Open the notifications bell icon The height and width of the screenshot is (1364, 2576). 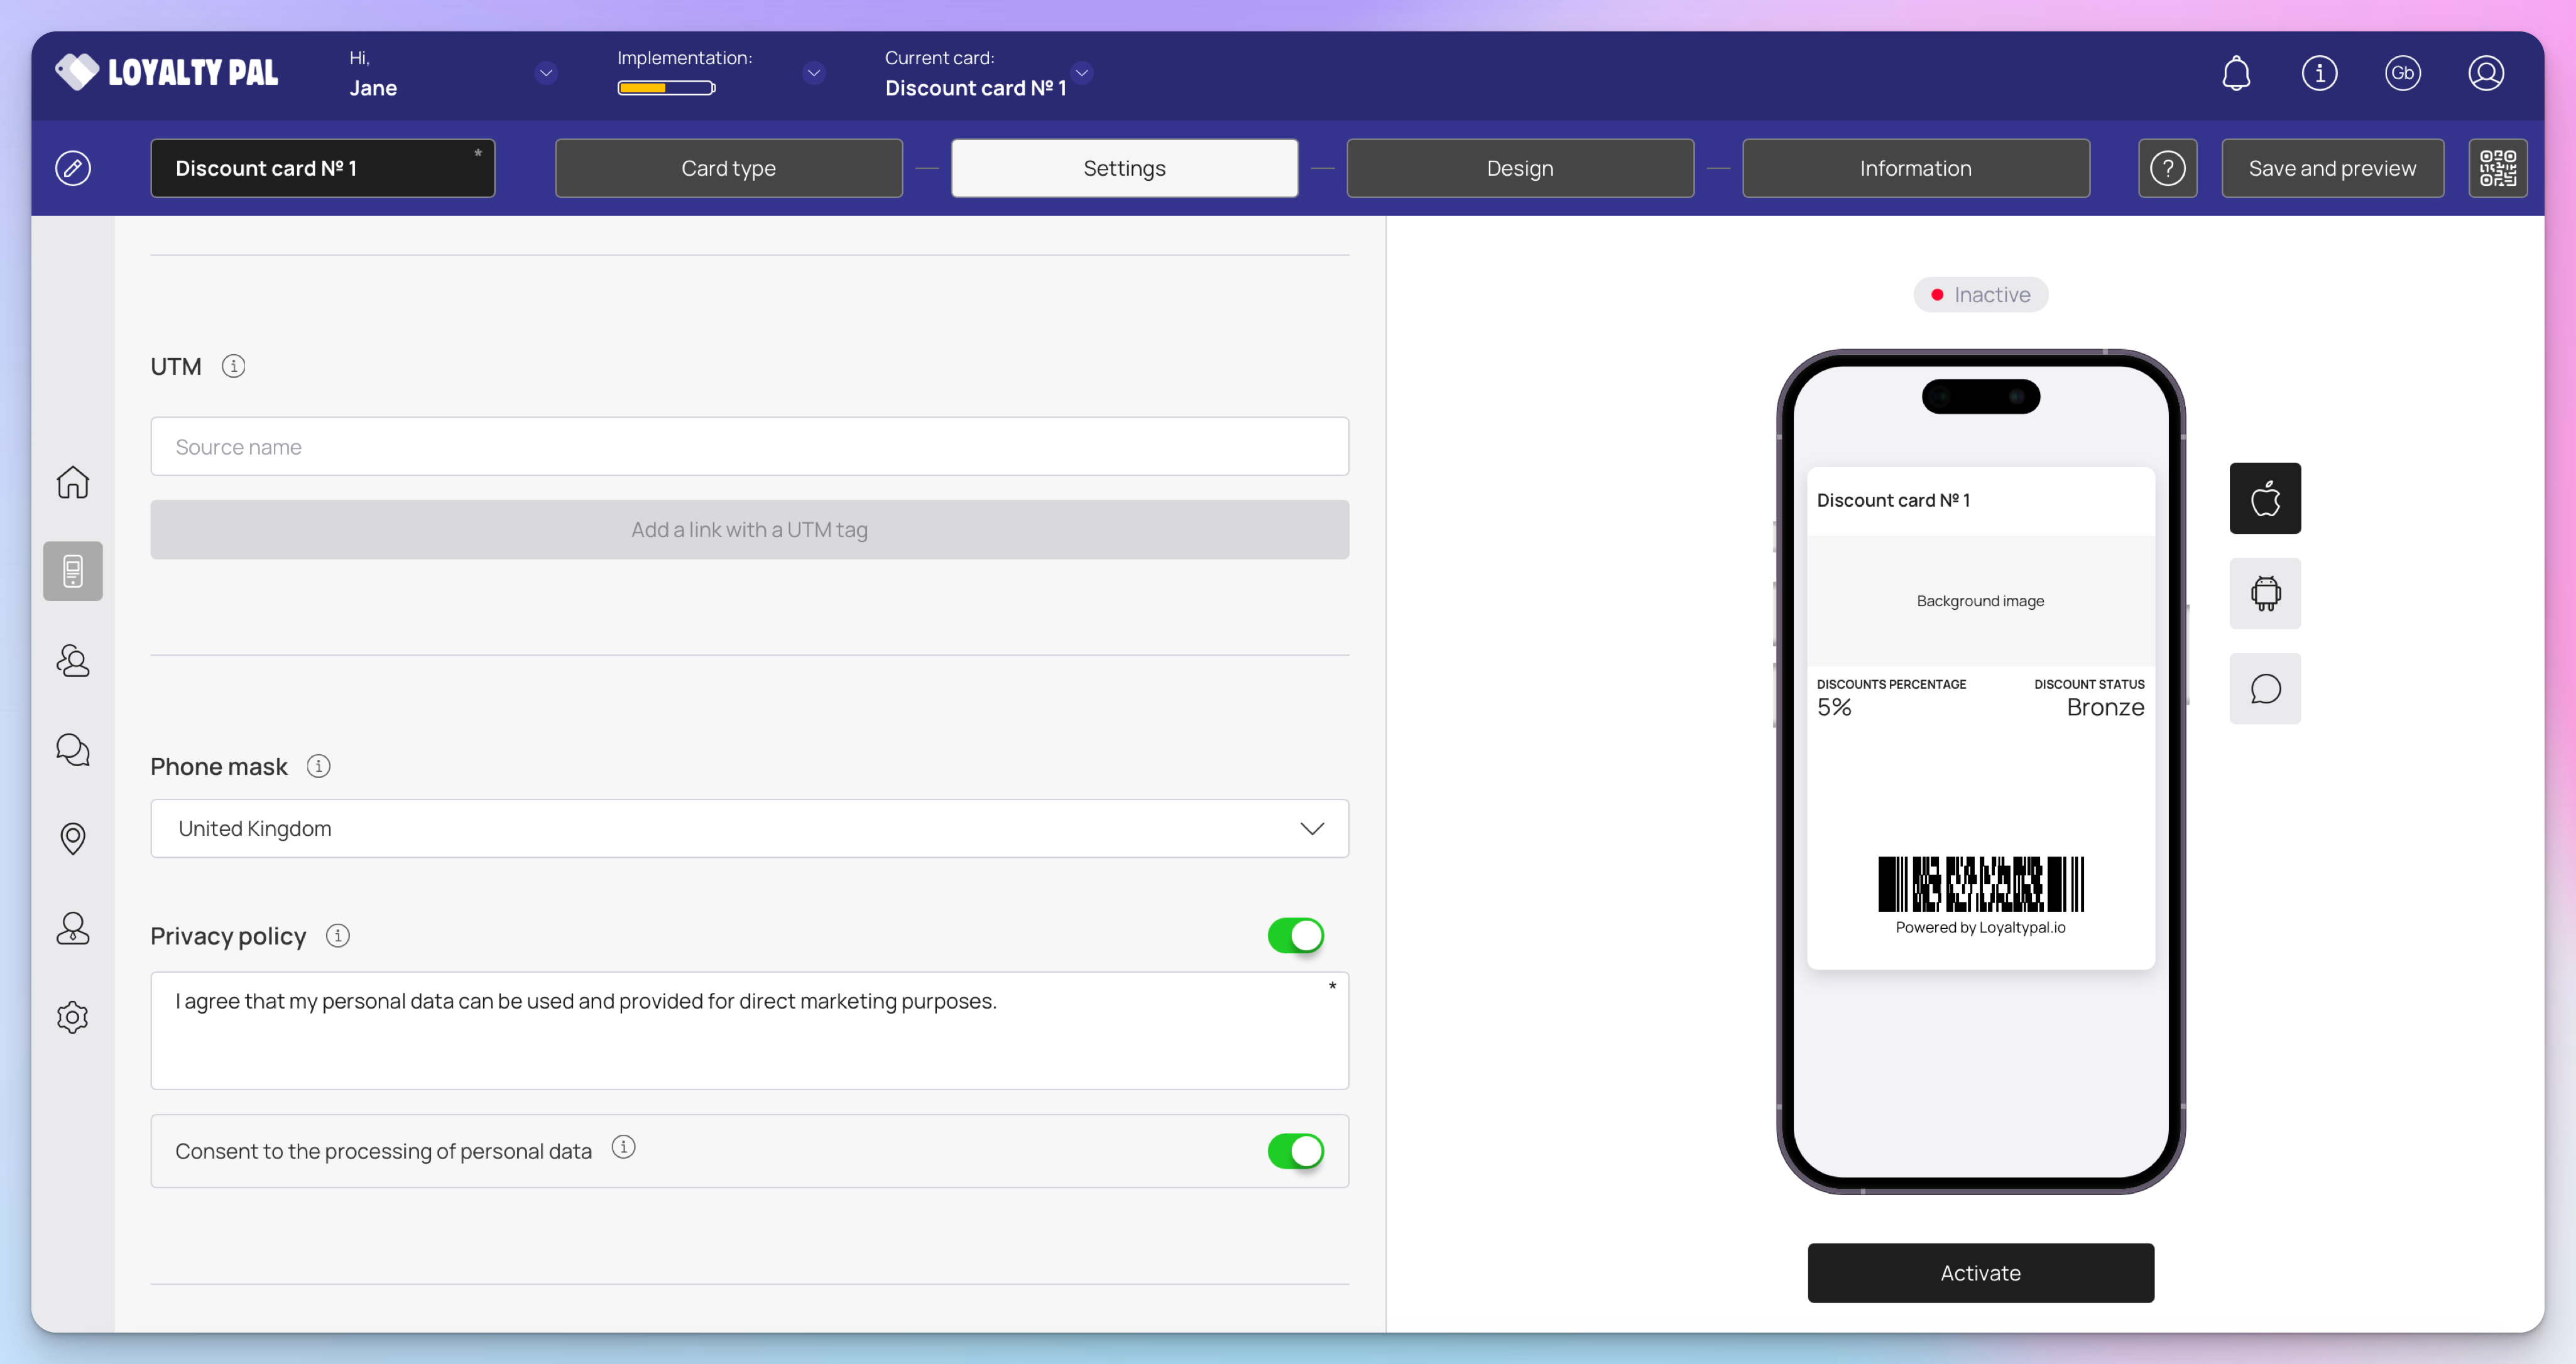pos(2236,73)
